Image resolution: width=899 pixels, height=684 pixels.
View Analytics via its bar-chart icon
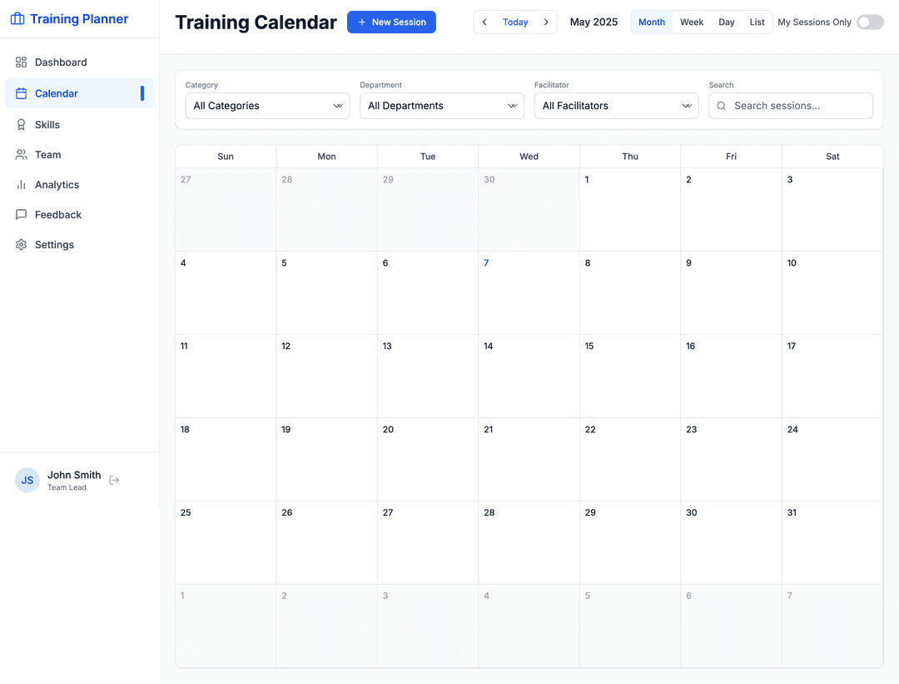[x=21, y=184]
